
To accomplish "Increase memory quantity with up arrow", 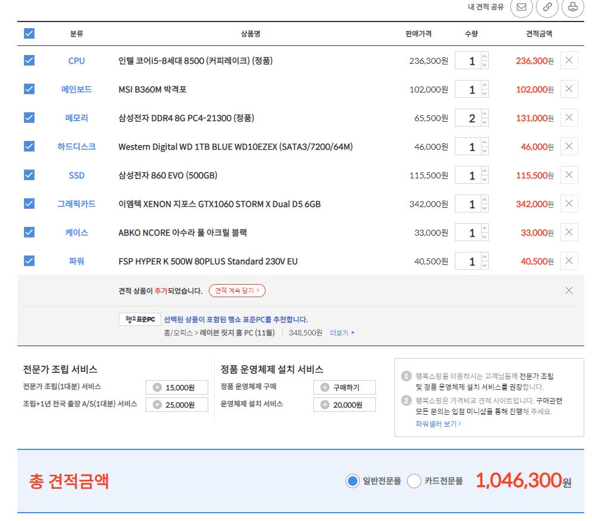I will [x=484, y=114].
